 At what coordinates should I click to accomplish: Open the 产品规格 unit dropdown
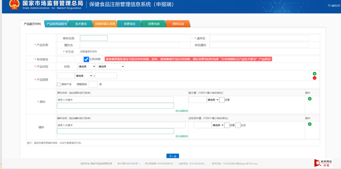click(x=84, y=76)
